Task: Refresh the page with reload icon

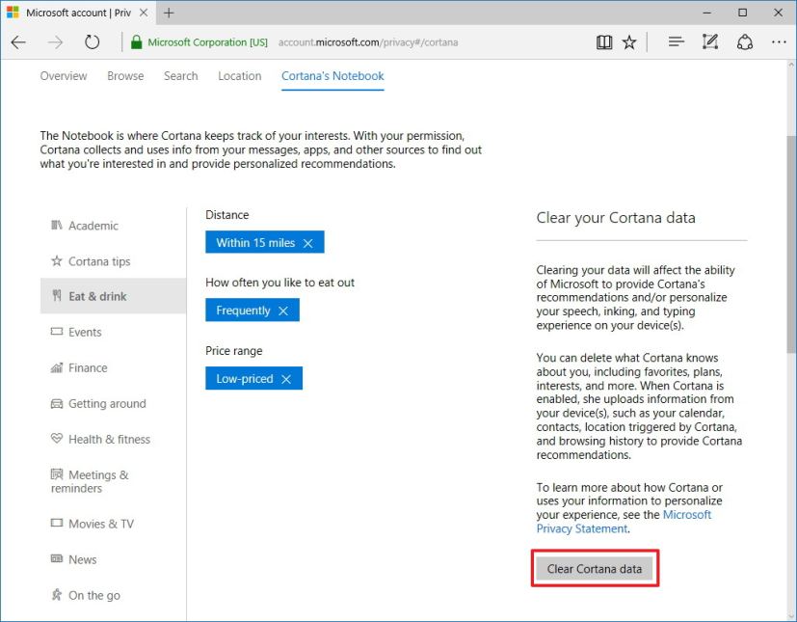Action: tap(92, 42)
